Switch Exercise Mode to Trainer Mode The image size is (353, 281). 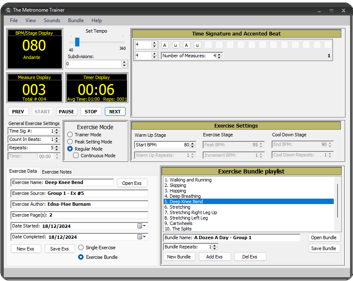(69, 134)
